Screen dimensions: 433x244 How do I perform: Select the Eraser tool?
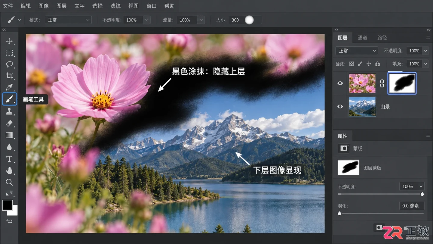click(9, 123)
